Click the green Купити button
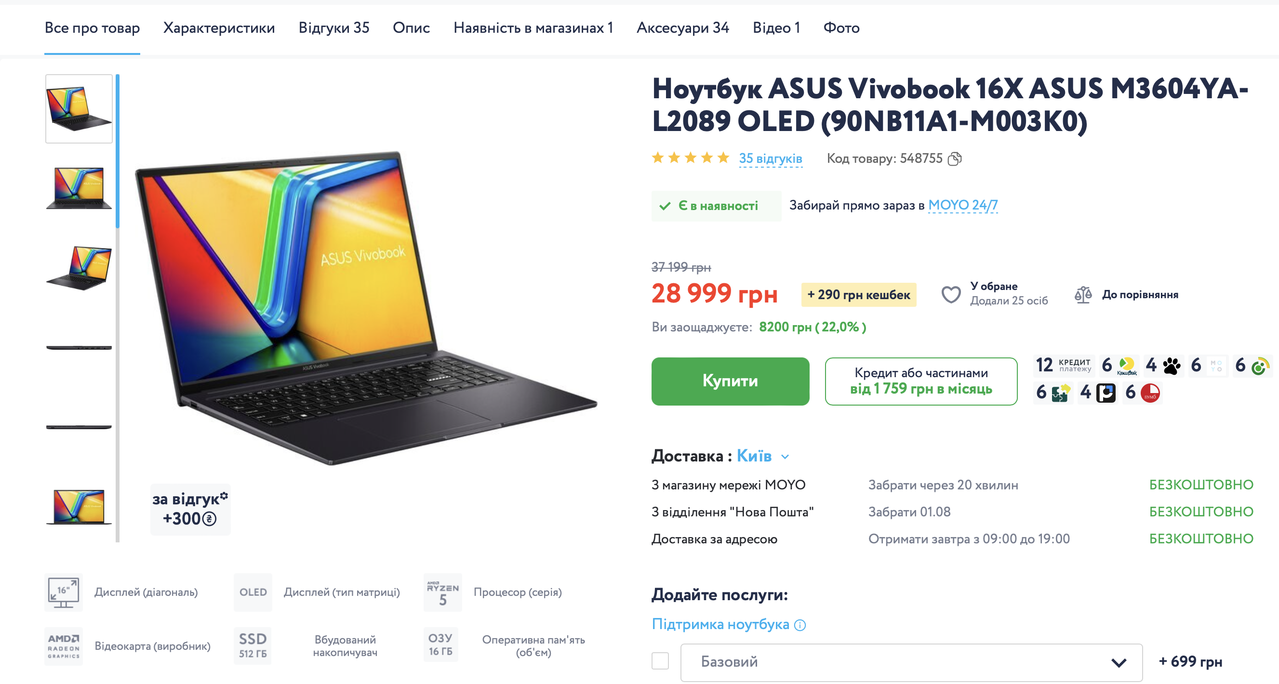This screenshot has height=684, width=1279. point(730,381)
